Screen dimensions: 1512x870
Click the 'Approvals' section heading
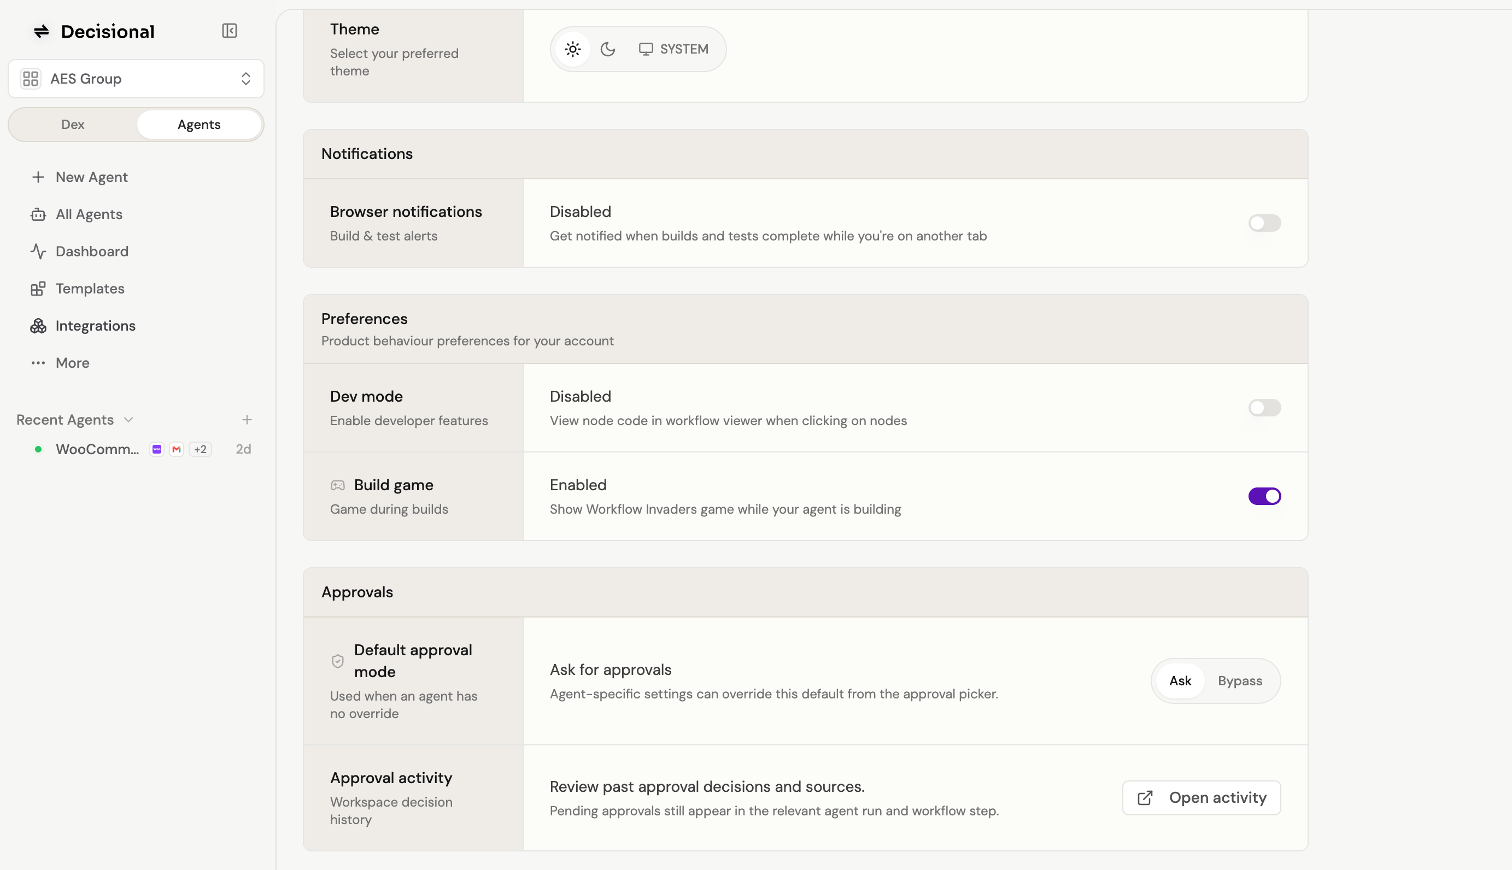coord(357,592)
